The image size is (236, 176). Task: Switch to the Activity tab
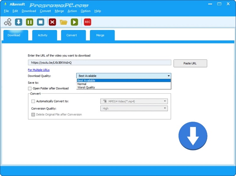42,35
